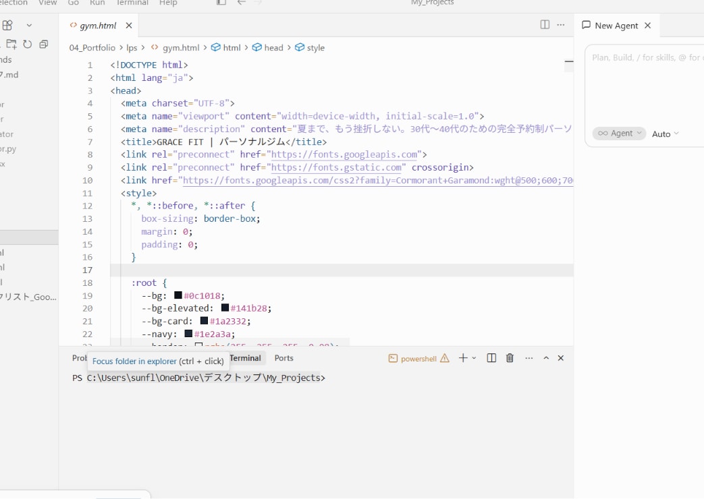
Task: Open color picker for #0c1018 swatch
Action: [x=178, y=295]
